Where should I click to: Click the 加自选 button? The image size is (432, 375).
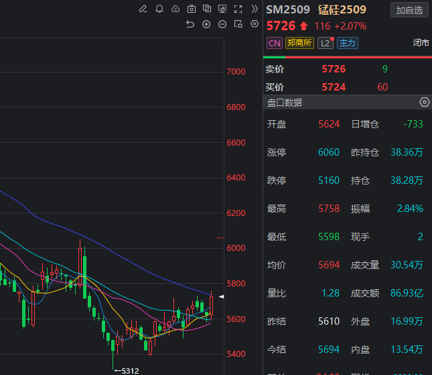point(409,10)
